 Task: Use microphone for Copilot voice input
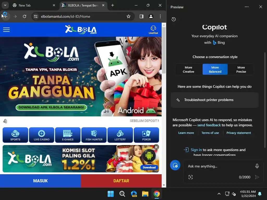257,166
